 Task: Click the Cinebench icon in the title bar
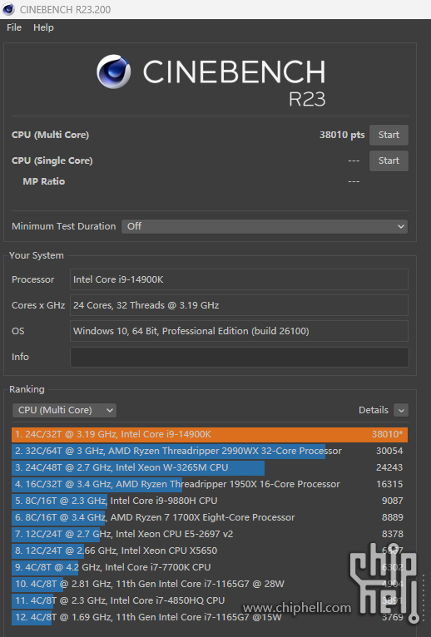[8, 9]
